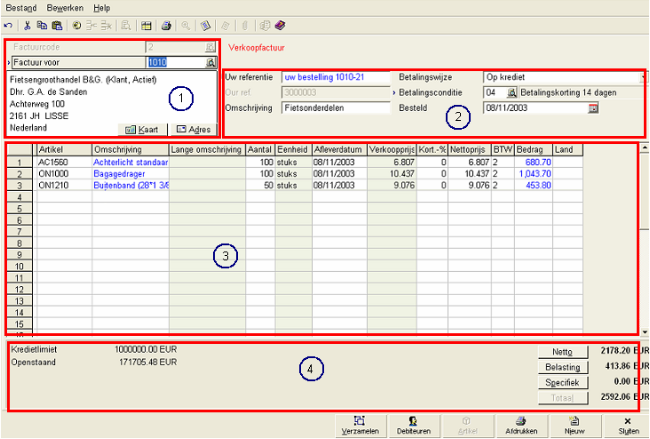
Task: Click the copy toolbar icon
Action: click(x=42, y=26)
